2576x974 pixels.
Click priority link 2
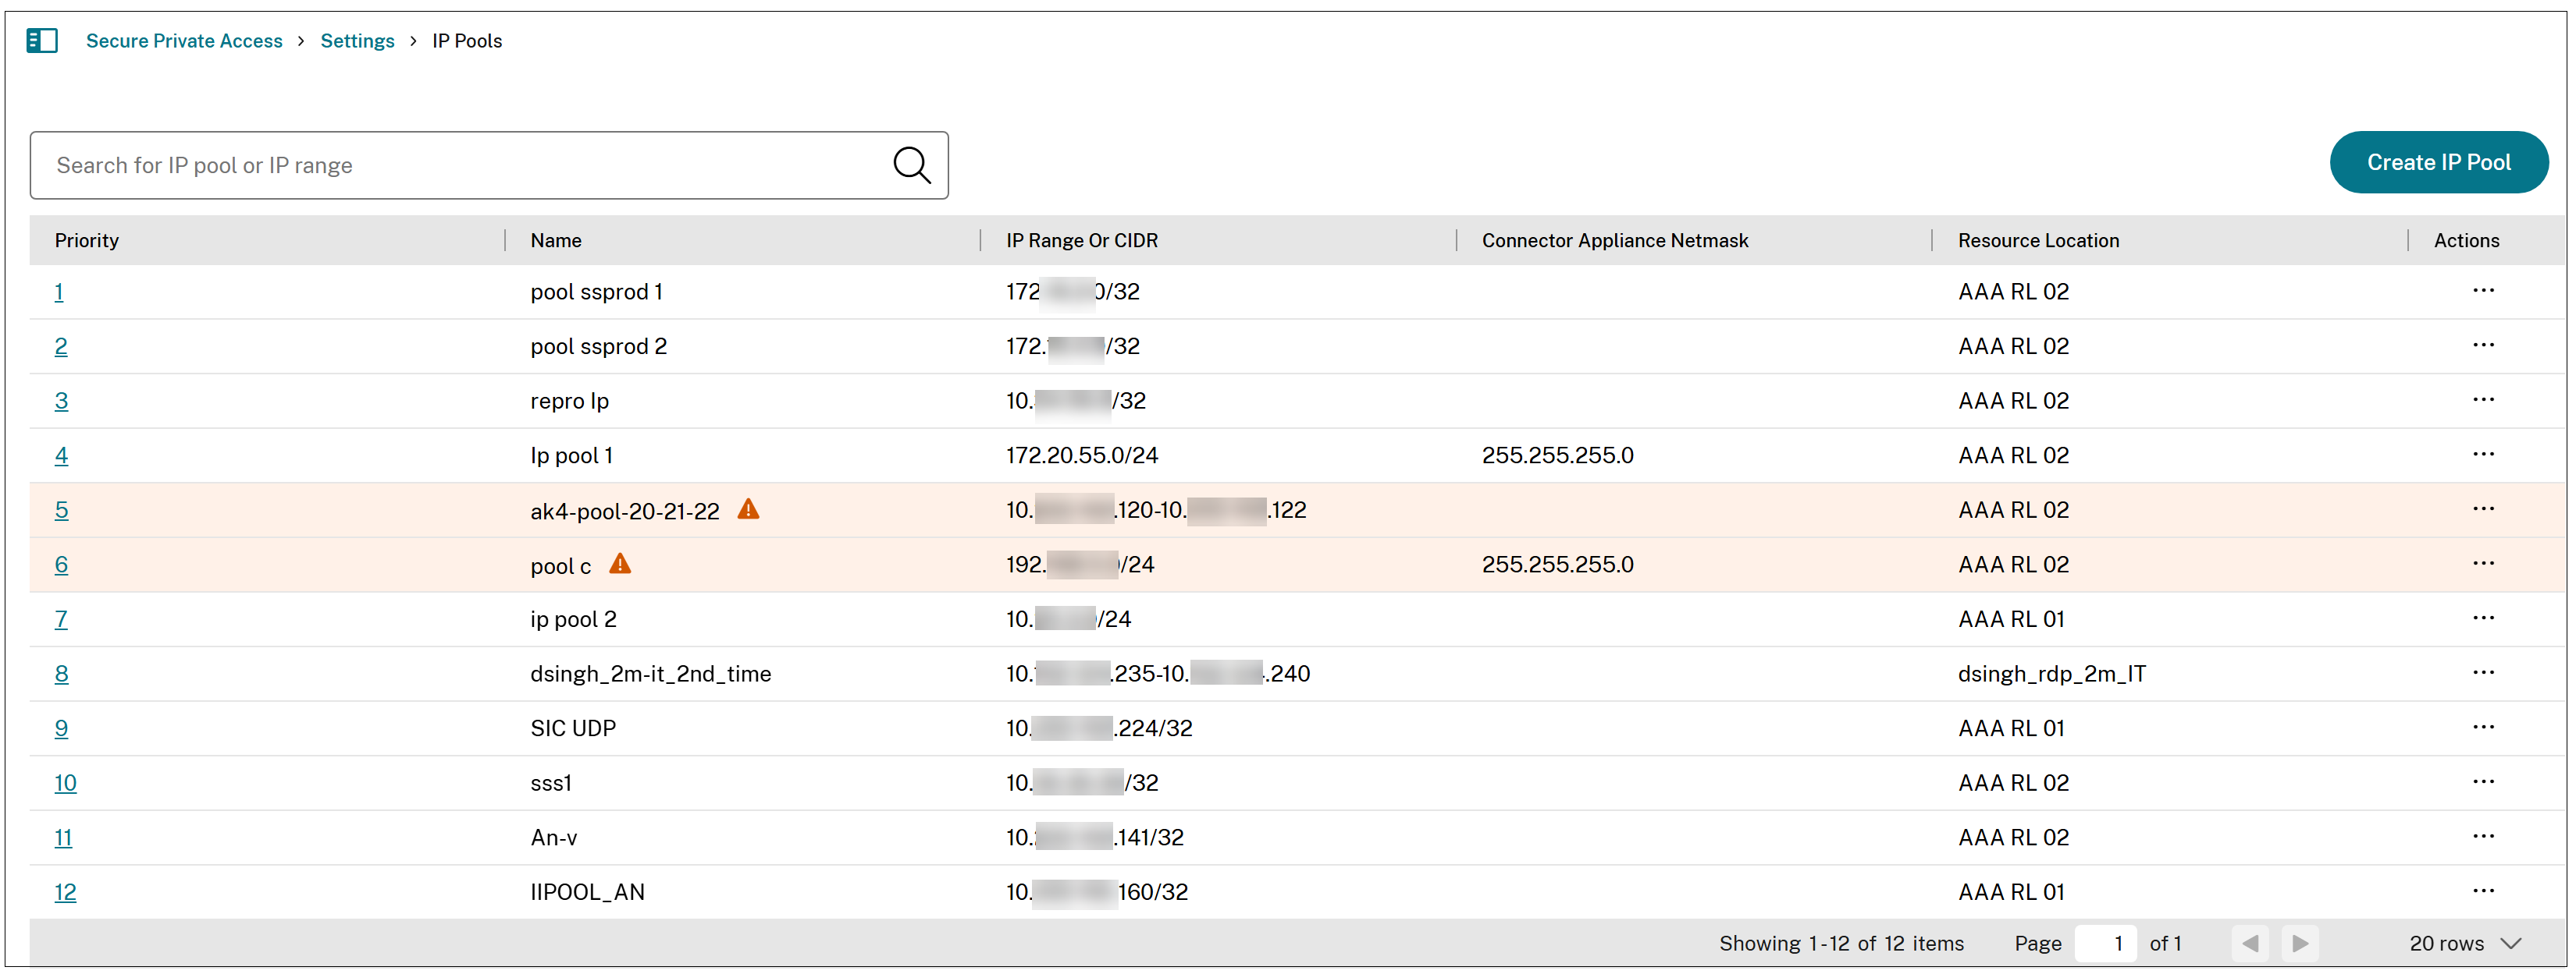tap(61, 347)
